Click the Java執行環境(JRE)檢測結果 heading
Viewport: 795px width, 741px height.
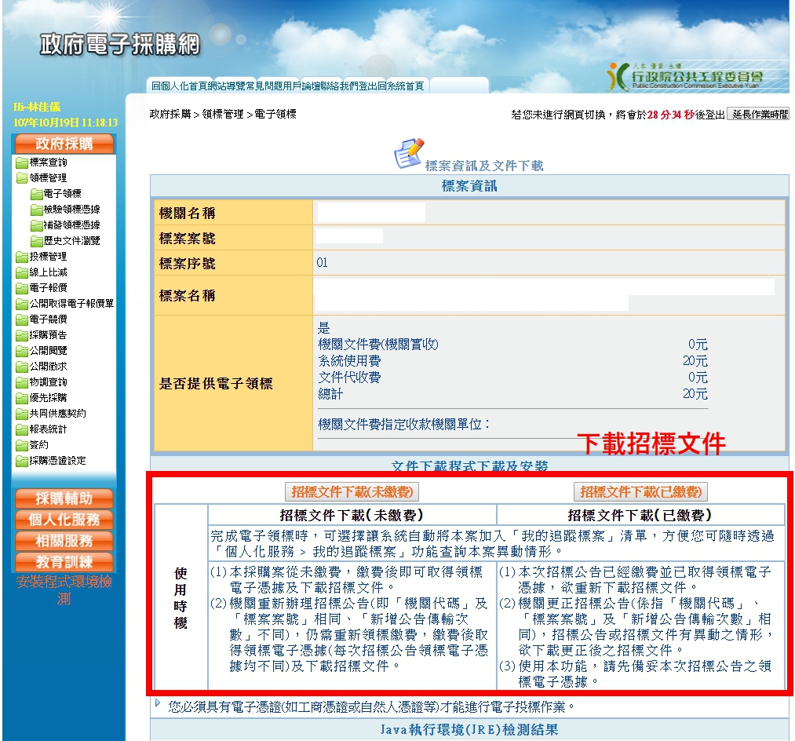coord(469,730)
